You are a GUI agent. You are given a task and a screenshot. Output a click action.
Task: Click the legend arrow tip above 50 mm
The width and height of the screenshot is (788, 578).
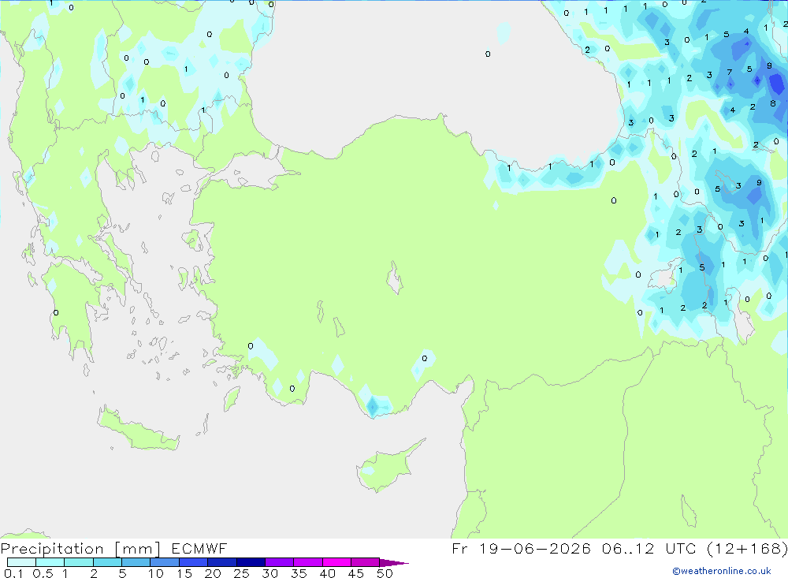tap(394, 562)
